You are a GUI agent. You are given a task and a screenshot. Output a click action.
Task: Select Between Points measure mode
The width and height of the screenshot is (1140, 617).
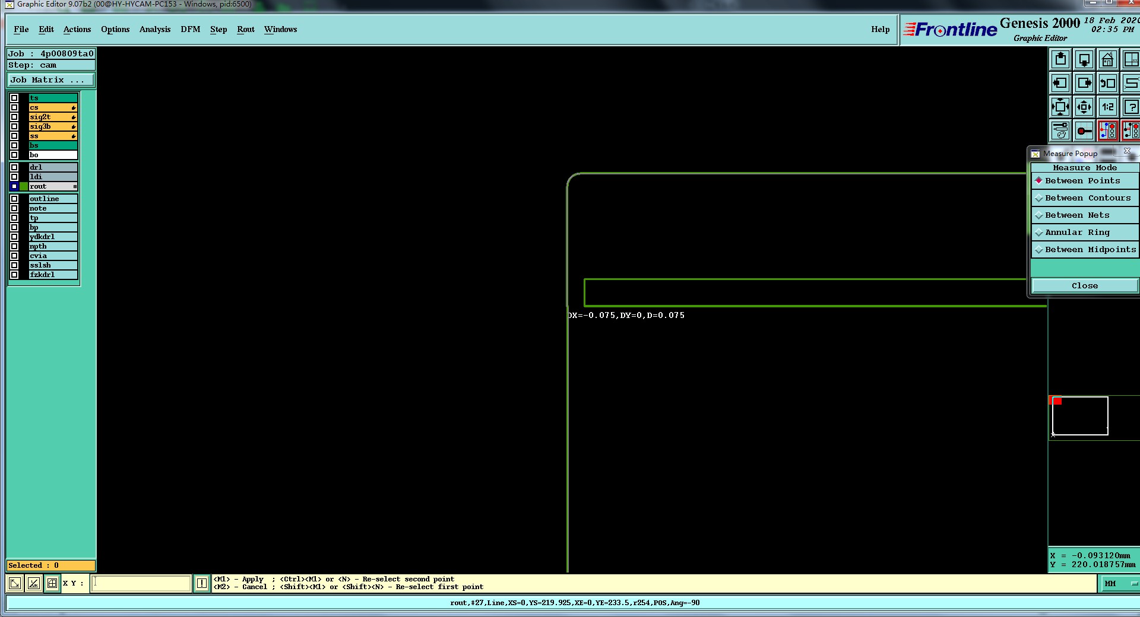(x=1085, y=180)
